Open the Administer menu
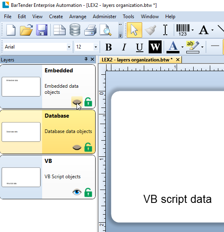224x232 pixels. tap(105, 17)
